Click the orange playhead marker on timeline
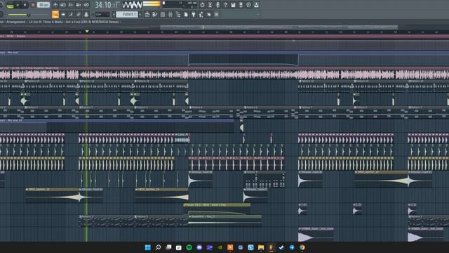449x253 pixels. tap(87, 31)
